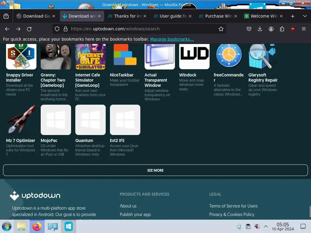
Task: Click the page vertical scrollbar thumb
Action: pyautogui.click(x=310, y=211)
